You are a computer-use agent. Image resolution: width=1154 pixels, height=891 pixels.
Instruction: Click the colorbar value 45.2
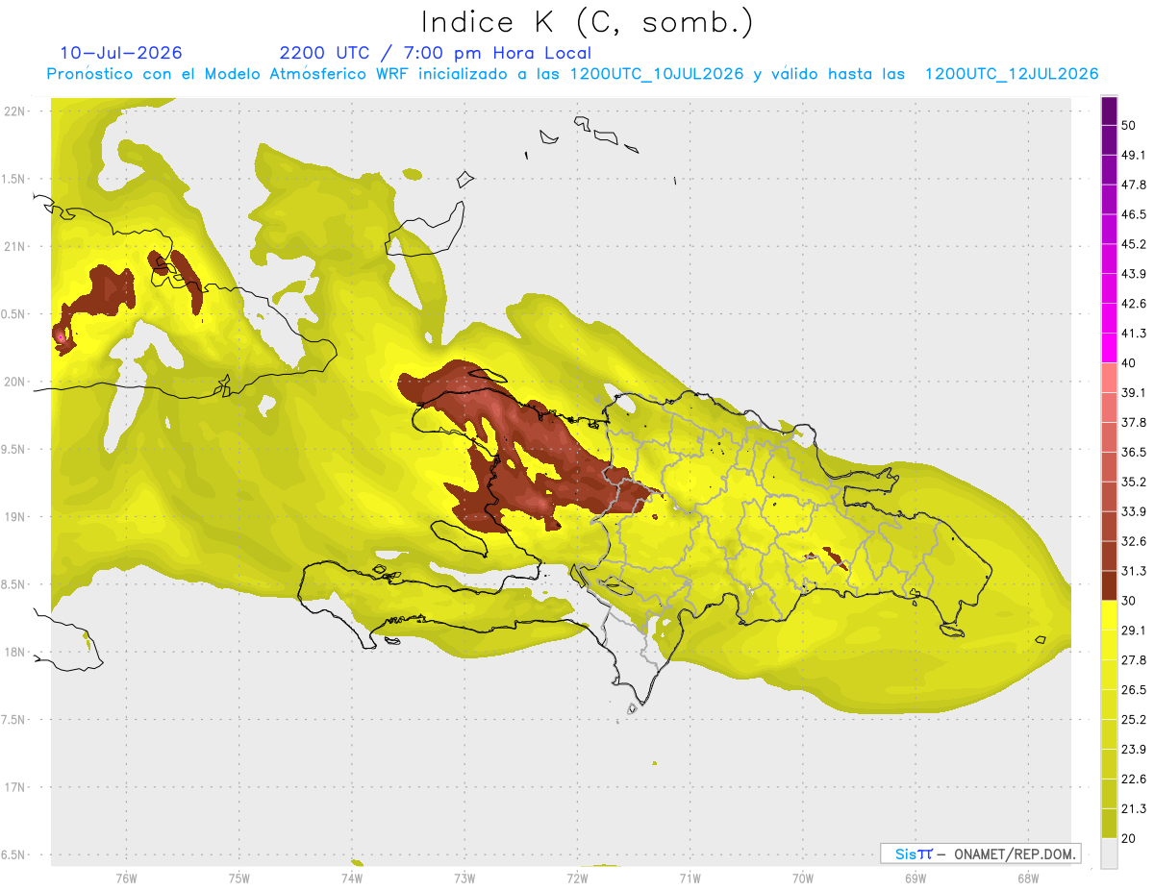1134,244
